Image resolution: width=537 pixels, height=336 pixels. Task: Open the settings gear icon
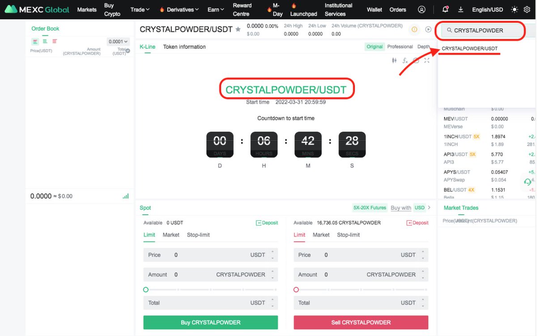[527, 9]
